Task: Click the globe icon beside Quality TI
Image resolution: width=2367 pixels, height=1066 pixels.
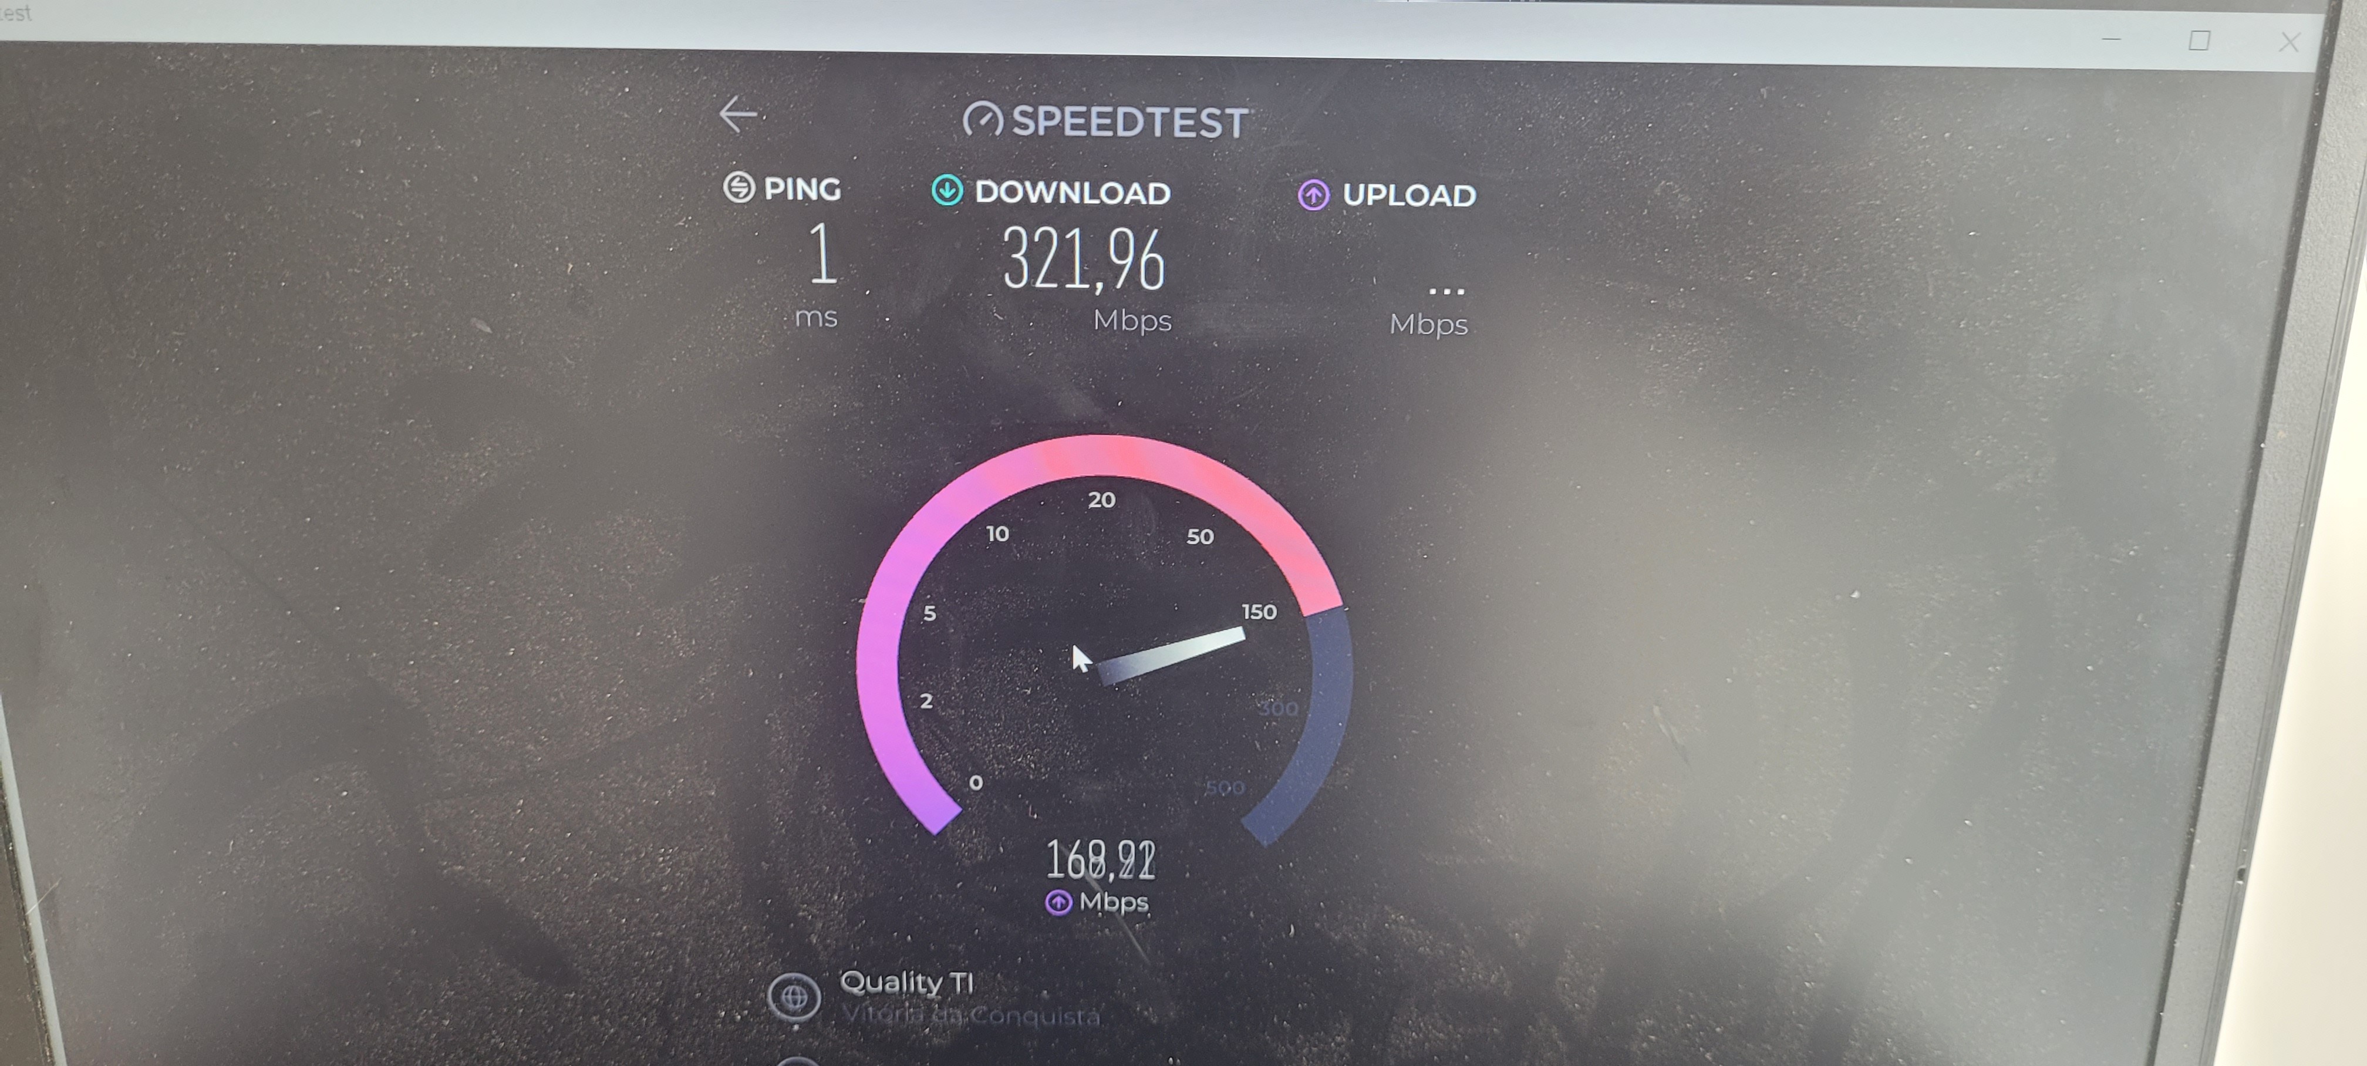Action: point(794,997)
